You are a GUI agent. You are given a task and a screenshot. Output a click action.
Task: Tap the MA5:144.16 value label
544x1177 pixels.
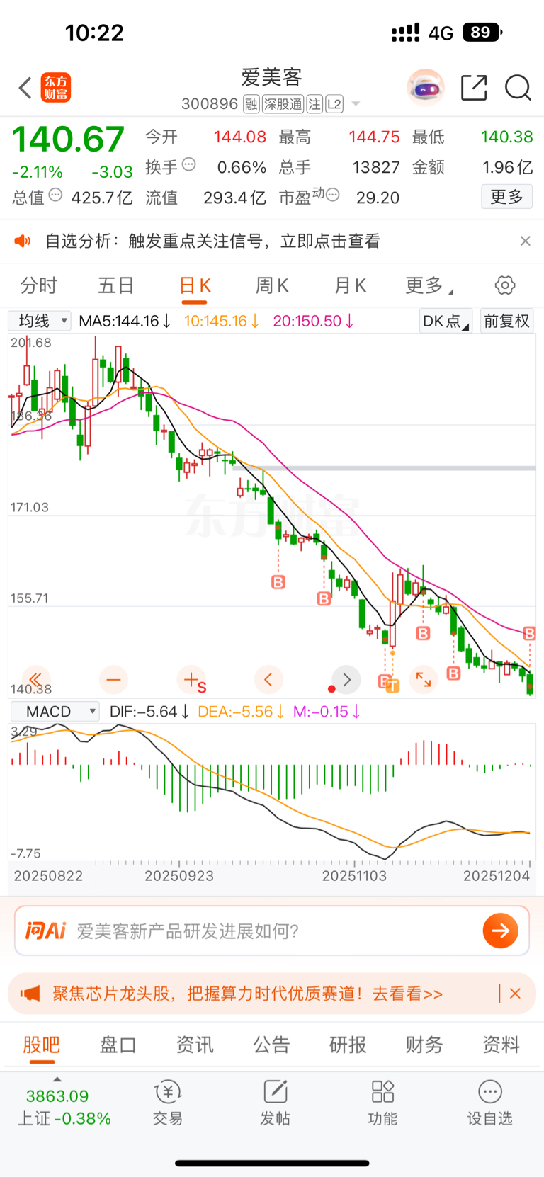(125, 321)
